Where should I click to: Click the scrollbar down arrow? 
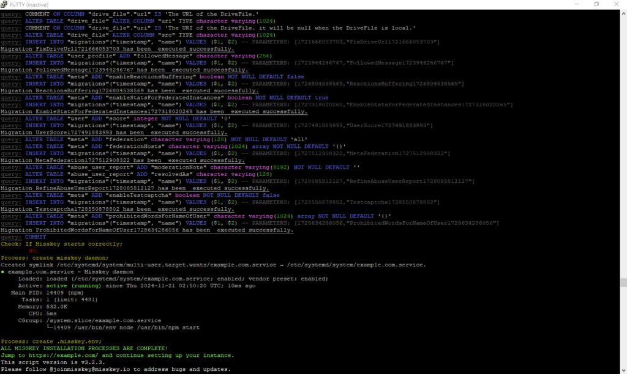click(x=623, y=370)
